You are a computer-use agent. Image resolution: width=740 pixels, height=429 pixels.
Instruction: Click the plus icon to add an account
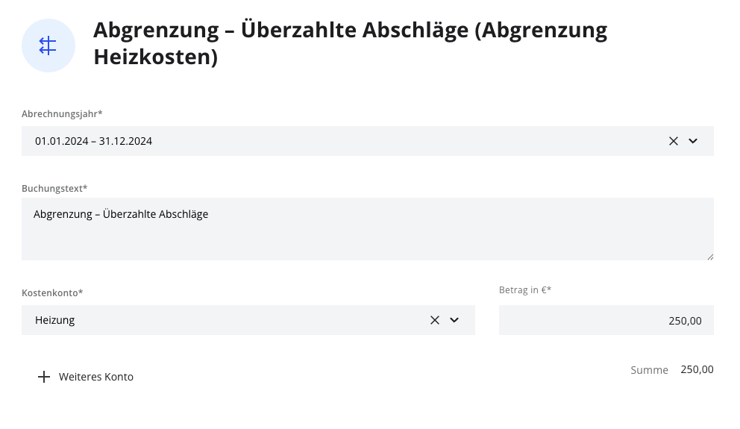pyautogui.click(x=44, y=377)
